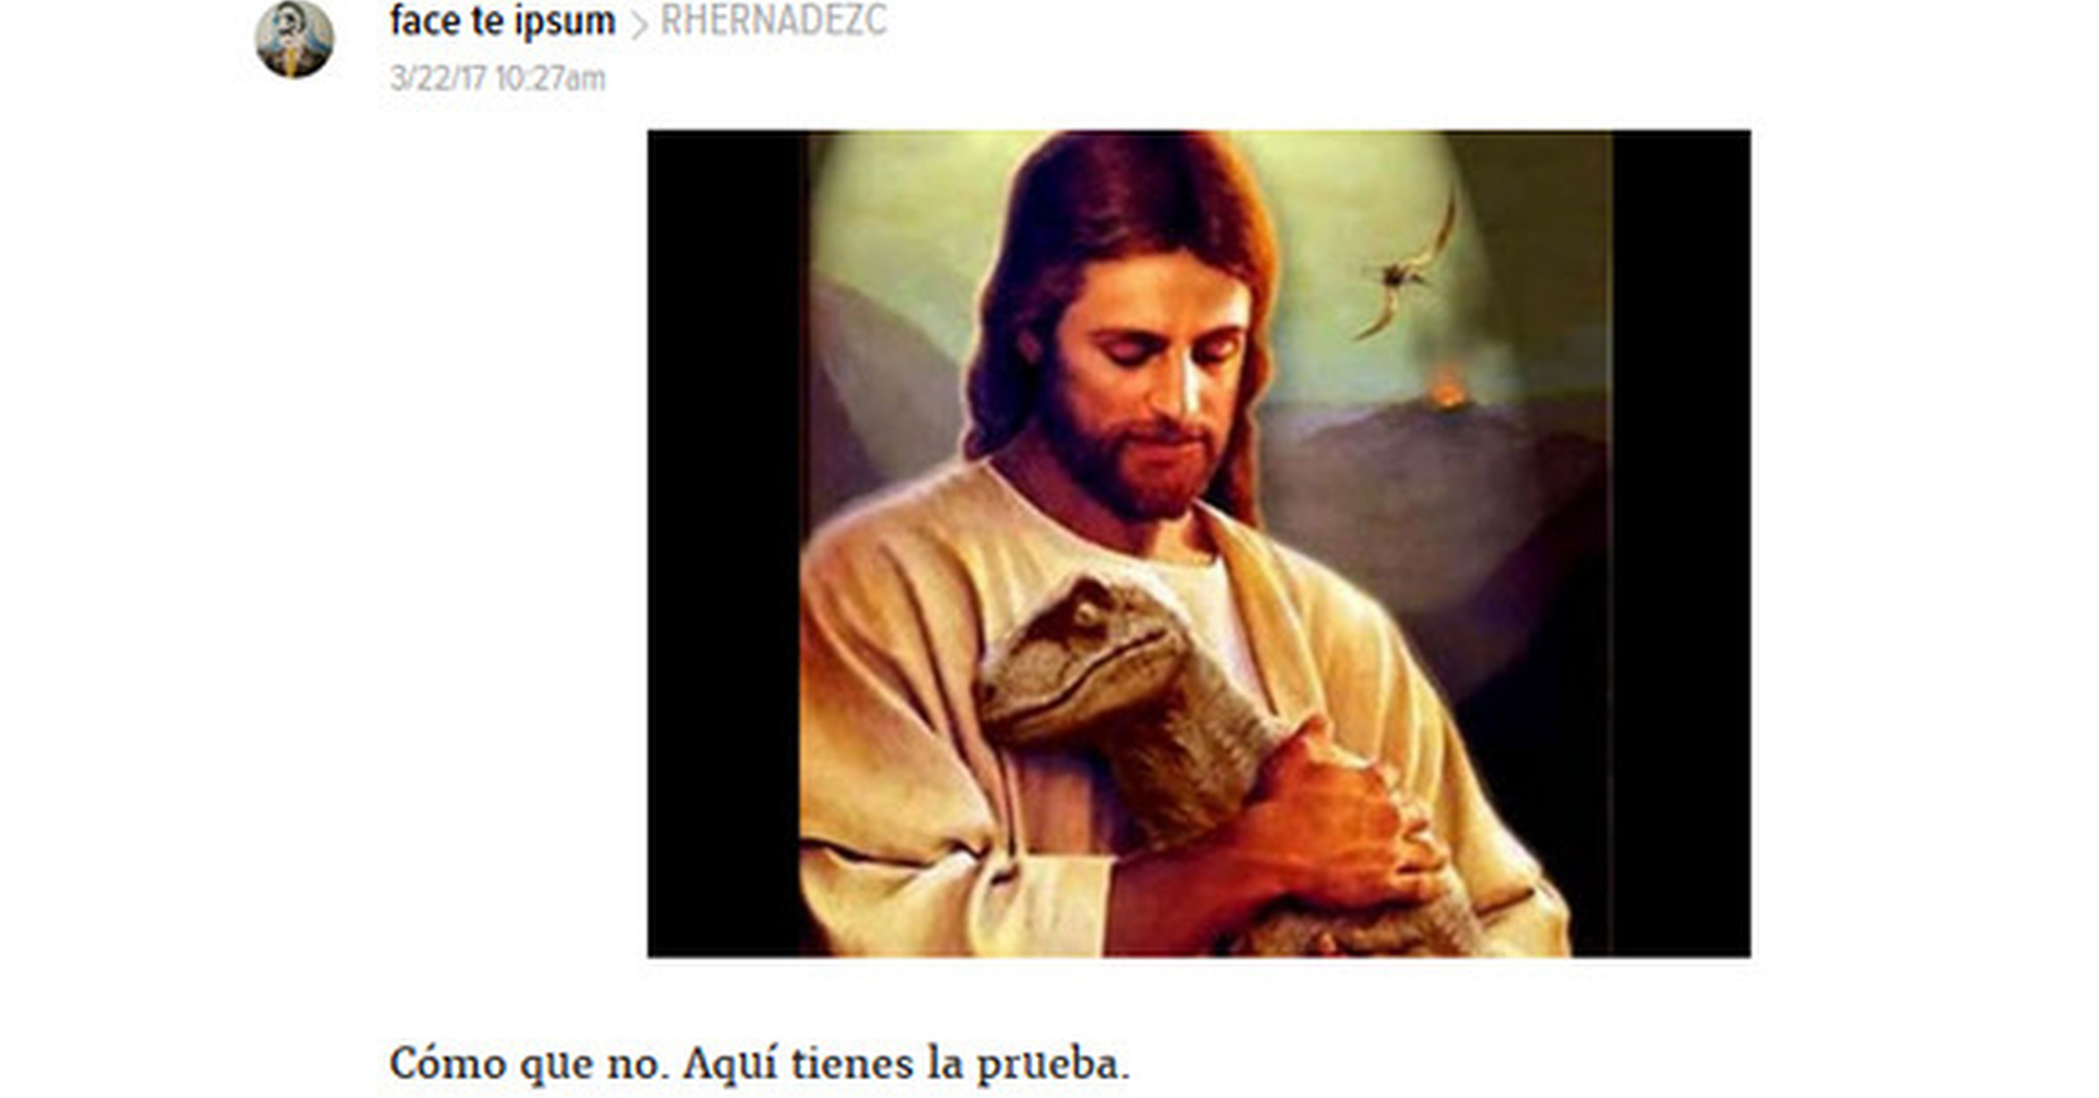
Task: Click the reply arrow chevron beside username
Action: tap(638, 25)
